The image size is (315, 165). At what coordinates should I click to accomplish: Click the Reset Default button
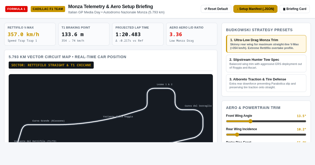tap(216, 9)
